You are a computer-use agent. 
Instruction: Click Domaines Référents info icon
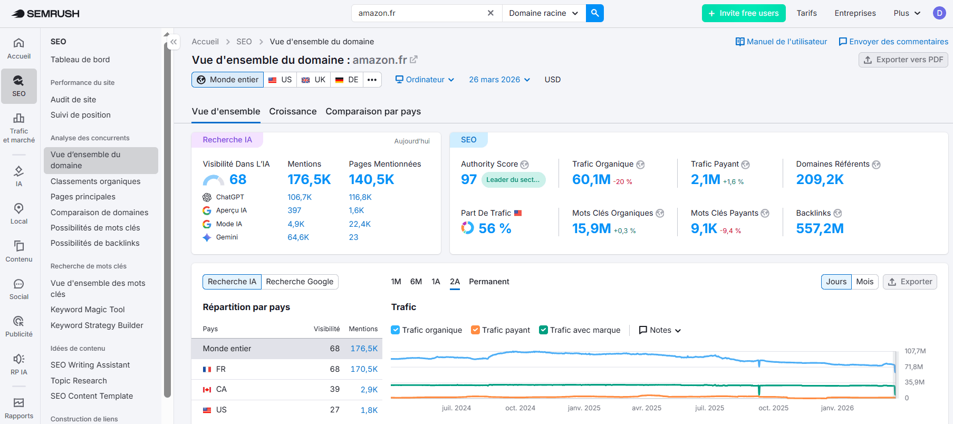(x=876, y=165)
